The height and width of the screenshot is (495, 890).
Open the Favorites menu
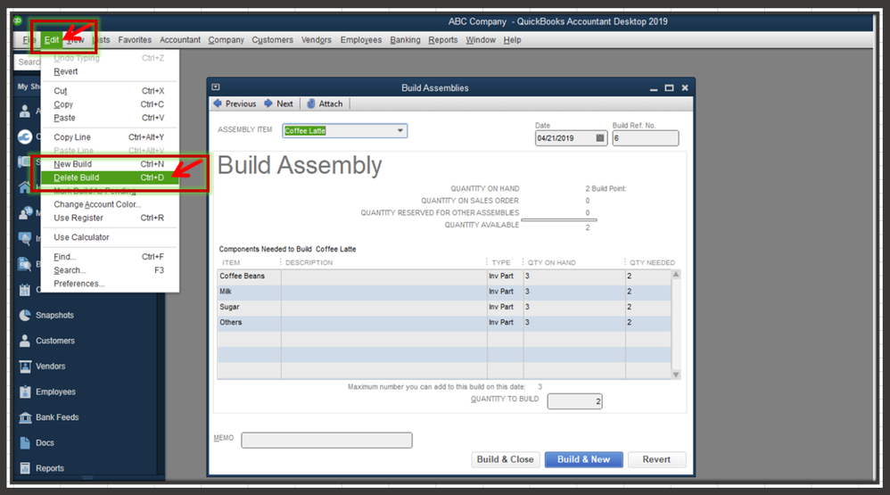pyautogui.click(x=135, y=40)
